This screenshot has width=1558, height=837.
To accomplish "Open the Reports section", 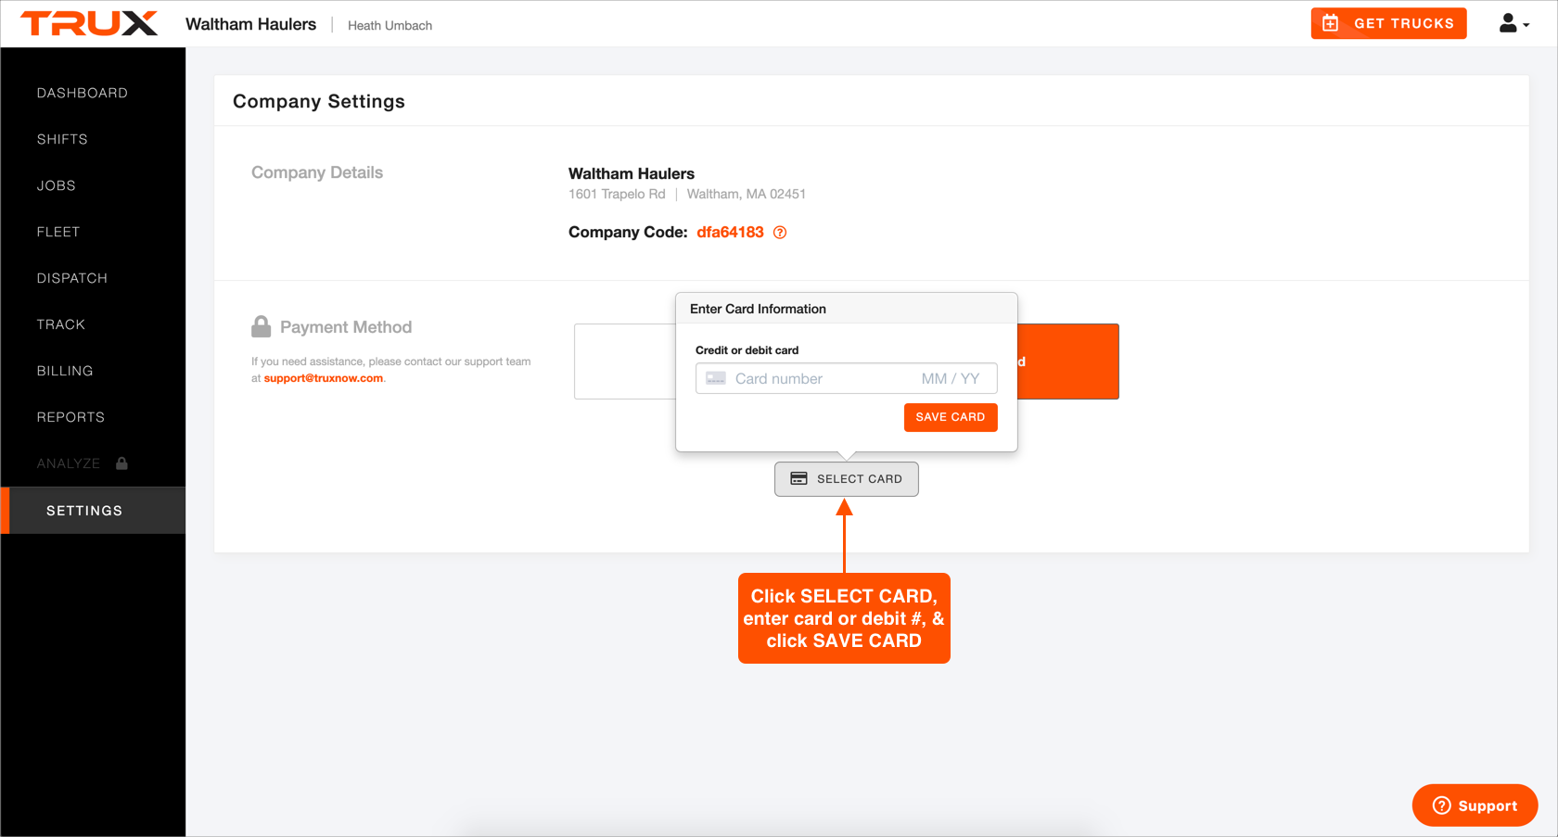I will [70, 417].
